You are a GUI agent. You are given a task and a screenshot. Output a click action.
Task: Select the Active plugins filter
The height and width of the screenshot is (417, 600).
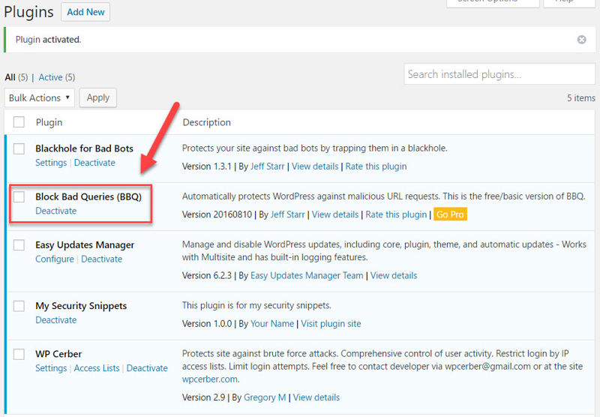(x=50, y=77)
